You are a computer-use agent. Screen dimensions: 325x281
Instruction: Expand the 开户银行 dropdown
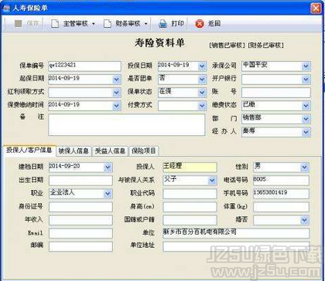(x=306, y=80)
